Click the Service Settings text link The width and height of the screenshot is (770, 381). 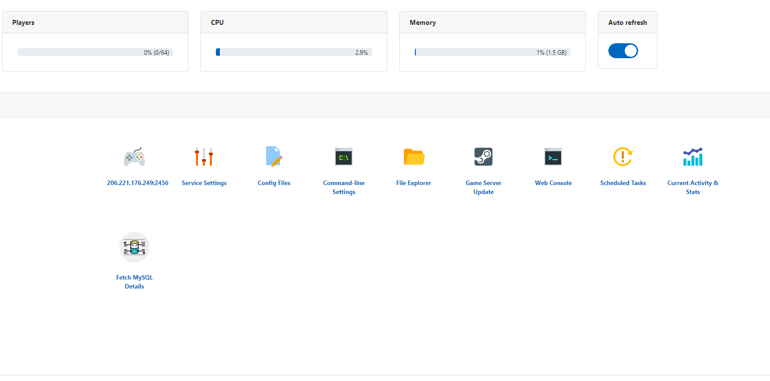204,183
